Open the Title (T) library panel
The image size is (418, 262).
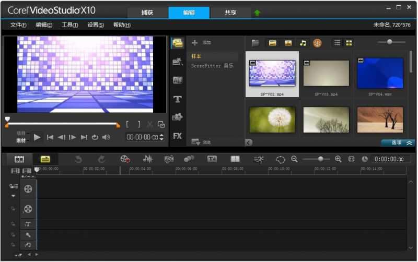(x=178, y=99)
